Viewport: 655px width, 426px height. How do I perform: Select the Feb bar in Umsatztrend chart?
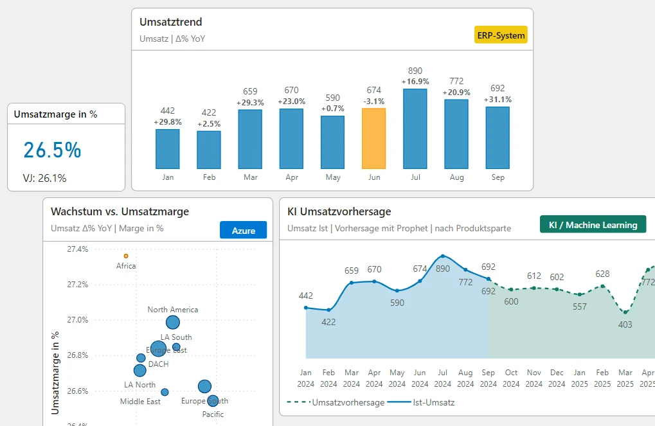click(209, 150)
